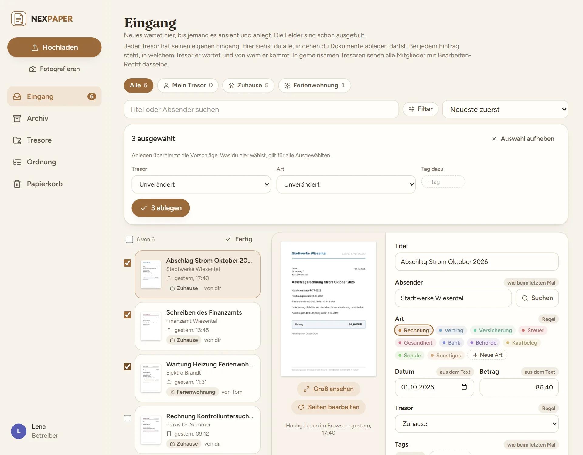Screen dimensions: 583x455
Task: Click the magnifier icon in Suchen
Action: click(x=525, y=298)
